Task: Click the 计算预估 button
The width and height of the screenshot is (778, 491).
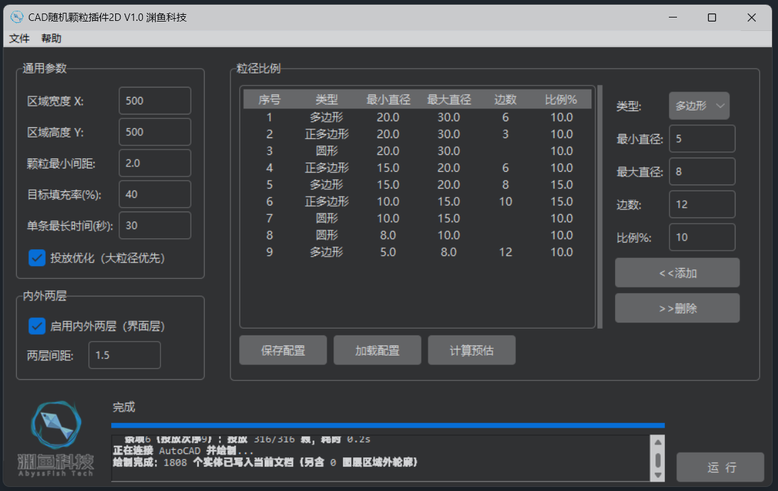Action: (x=472, y=351)
